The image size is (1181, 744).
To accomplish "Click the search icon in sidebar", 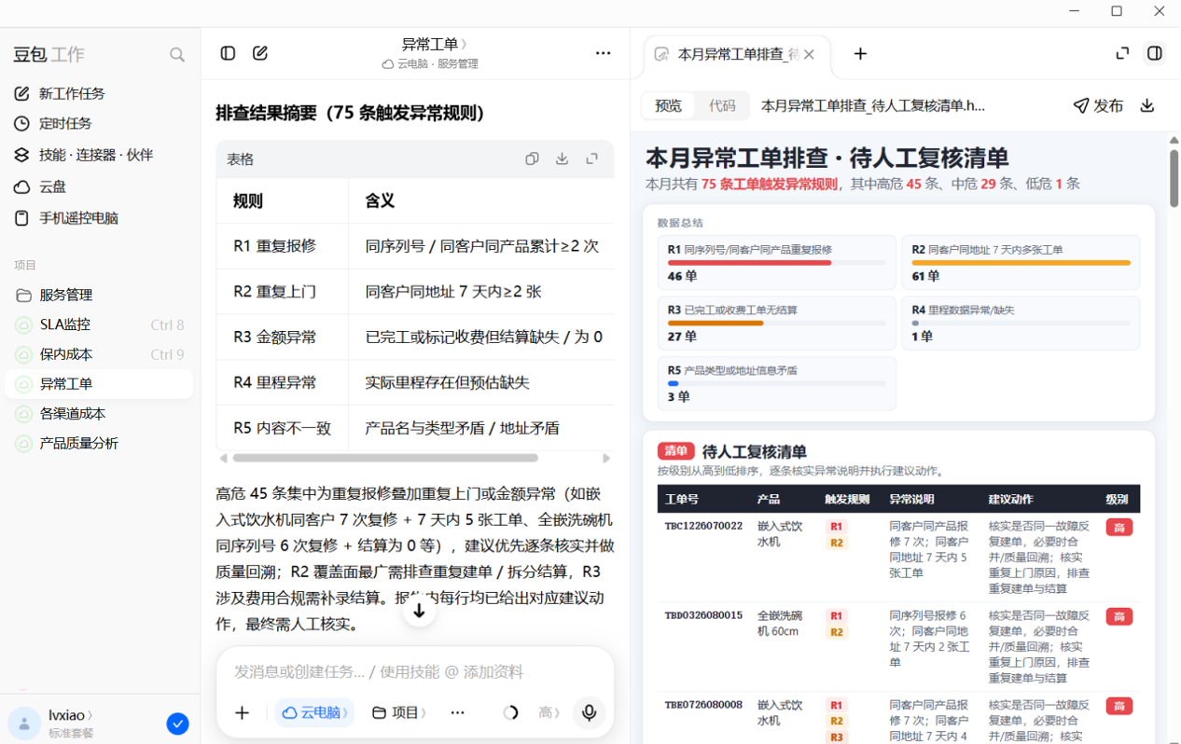I will pyautogui.click(x=177, y=55).
